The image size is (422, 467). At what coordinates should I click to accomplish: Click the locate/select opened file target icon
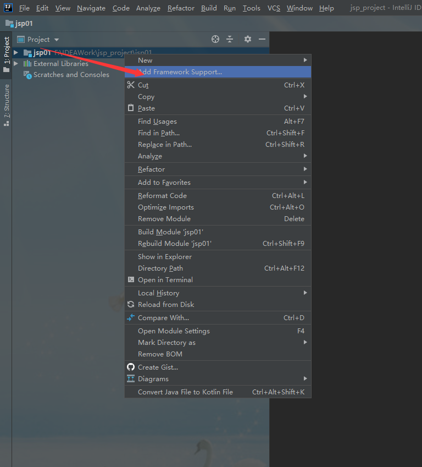(x=215, y=39)
